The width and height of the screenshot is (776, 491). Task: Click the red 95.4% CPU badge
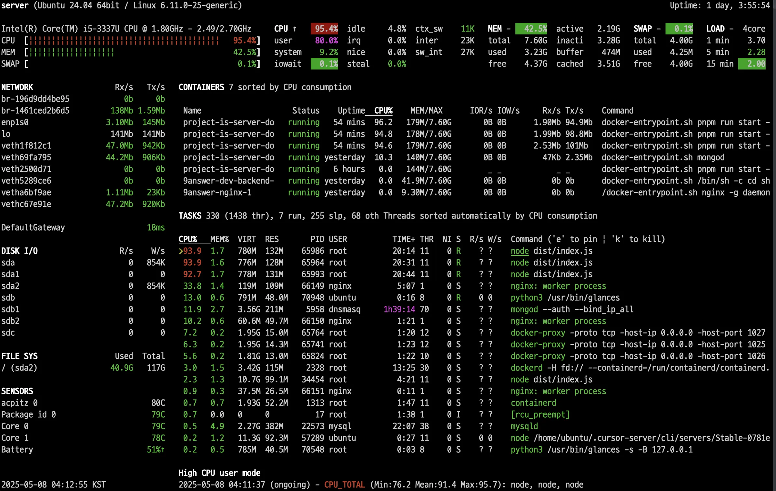click(324, 29)
